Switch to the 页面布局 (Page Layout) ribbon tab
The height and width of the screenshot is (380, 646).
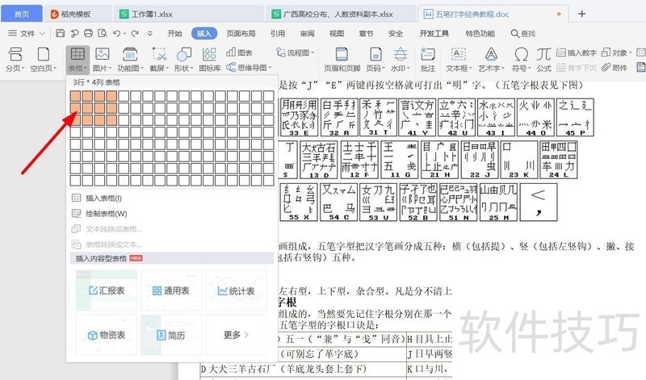[241, 34]
